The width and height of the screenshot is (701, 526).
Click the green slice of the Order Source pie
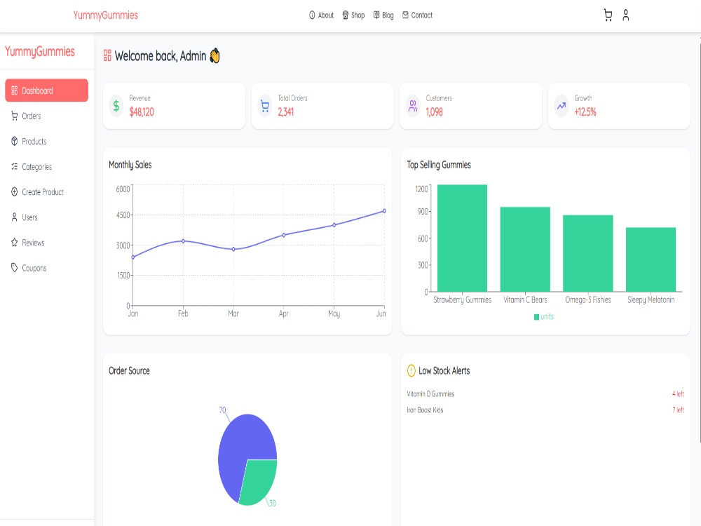pyautogui.click(x=259, y=481)
